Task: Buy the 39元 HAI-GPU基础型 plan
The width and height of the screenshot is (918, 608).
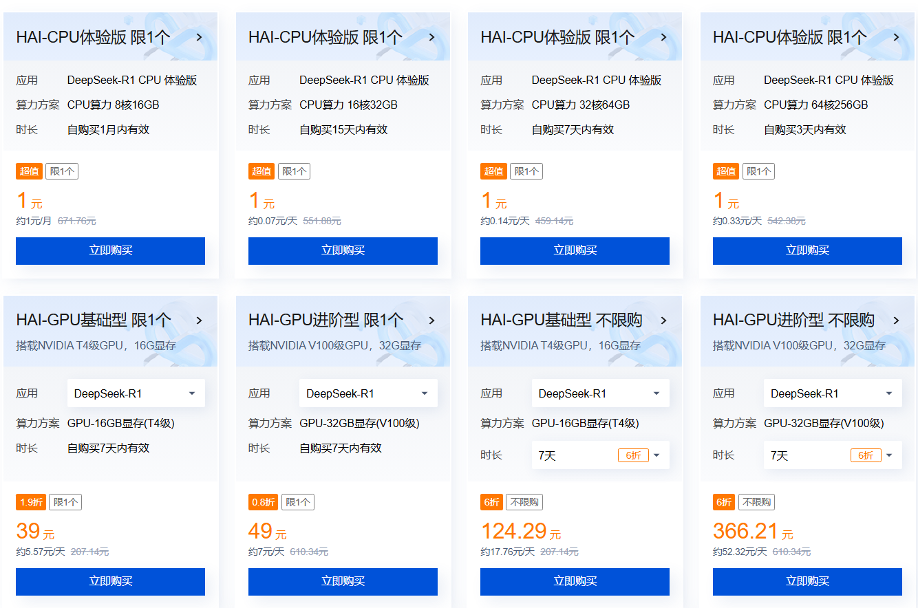Action: coord(110,582)
